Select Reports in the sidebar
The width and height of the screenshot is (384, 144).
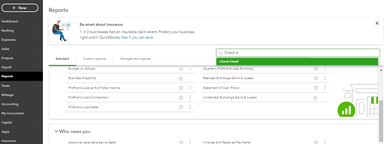[7, 76]
